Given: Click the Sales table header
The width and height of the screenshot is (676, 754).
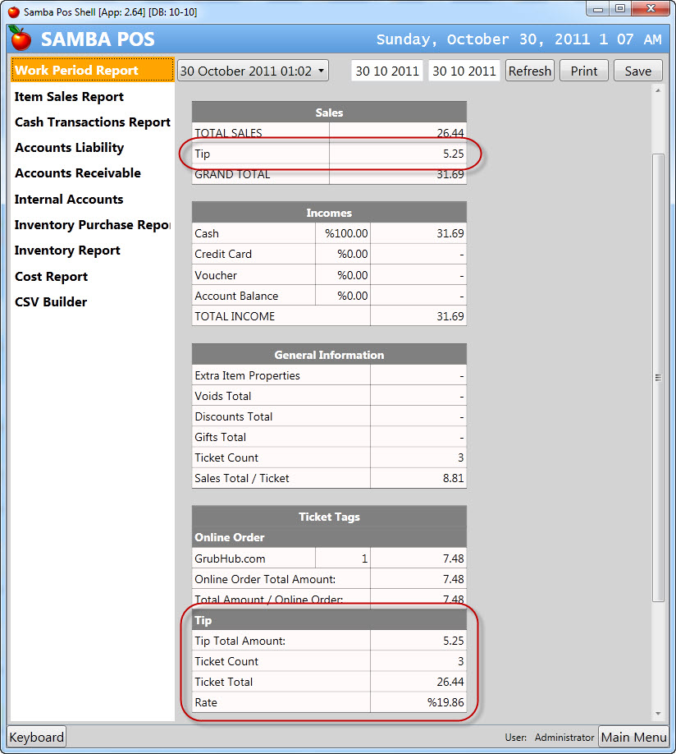Looking at the screenshot, I should click(x=329, y=112).
